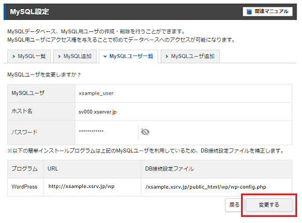Click the chevron arrow on MySQL一覧 tab
The width and height of the screenshot is (302, 223).
13,57
